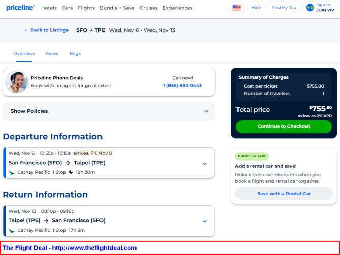Open the Bags tab
The width and height of the screenshot is (340, 255).
pyautogui.click(x=75, y=53)
